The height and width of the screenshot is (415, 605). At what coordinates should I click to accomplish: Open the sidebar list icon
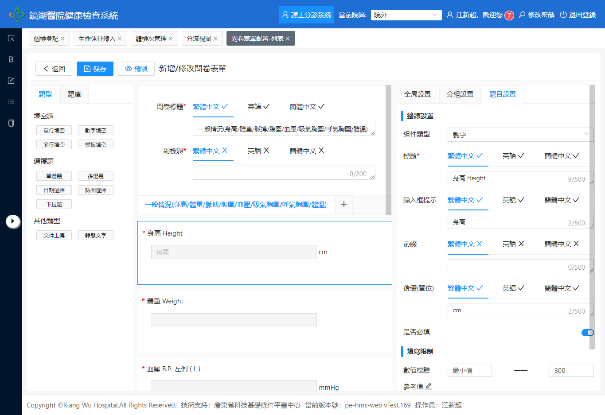(11, 102)
